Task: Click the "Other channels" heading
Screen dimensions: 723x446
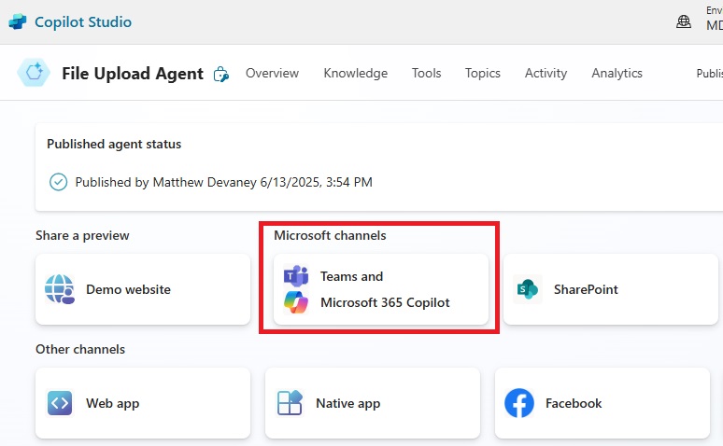Action: coord(80,349)
